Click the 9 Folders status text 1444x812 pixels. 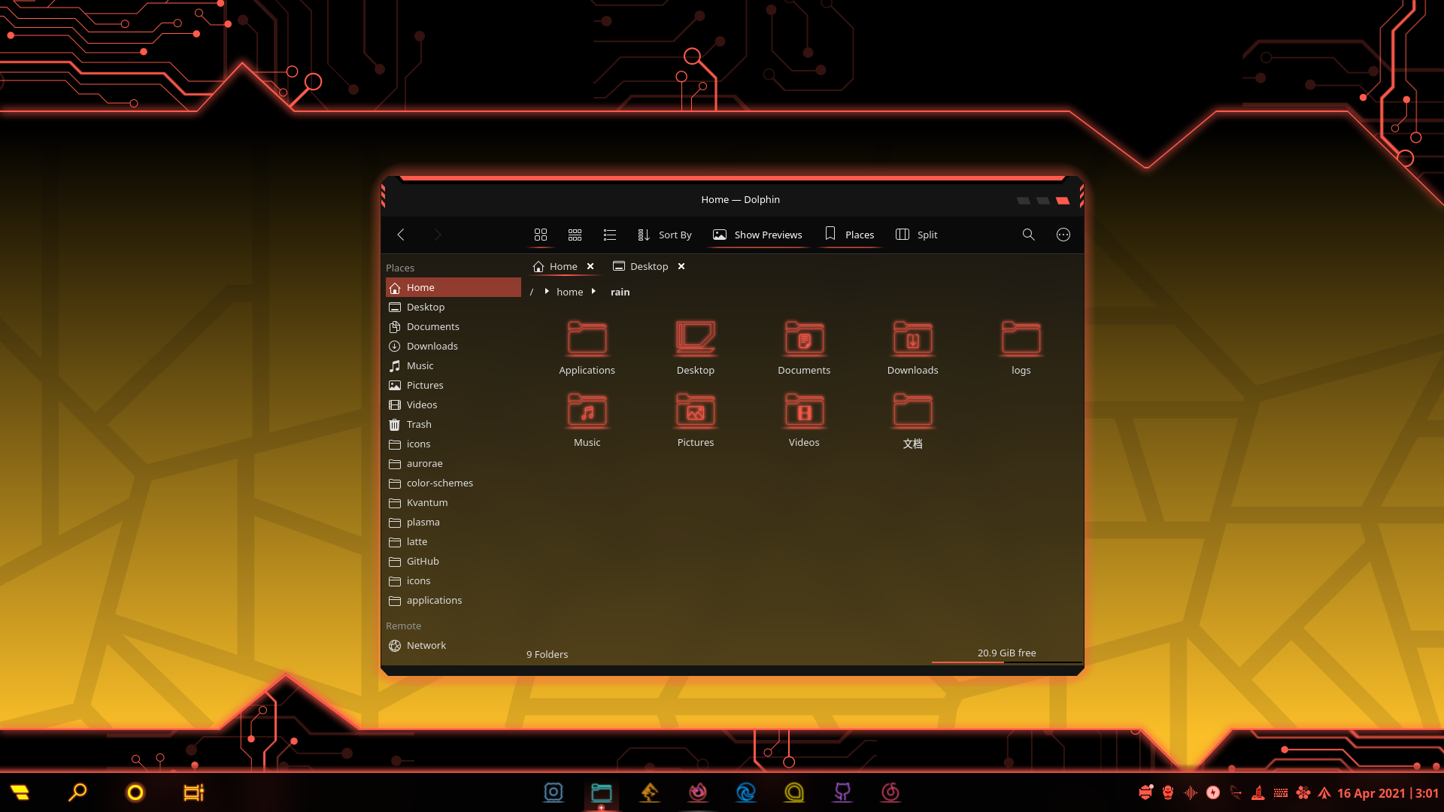(547, 654)
